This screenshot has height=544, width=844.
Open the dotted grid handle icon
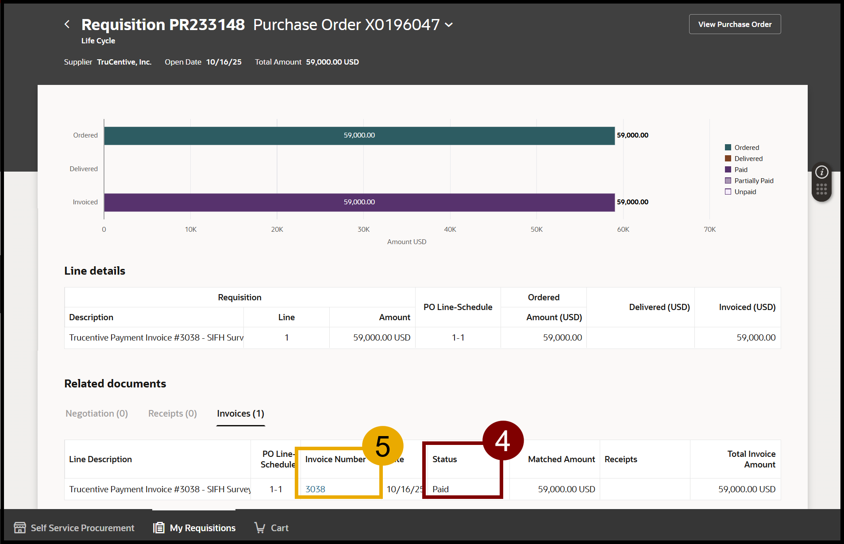(x=821, y=189)
